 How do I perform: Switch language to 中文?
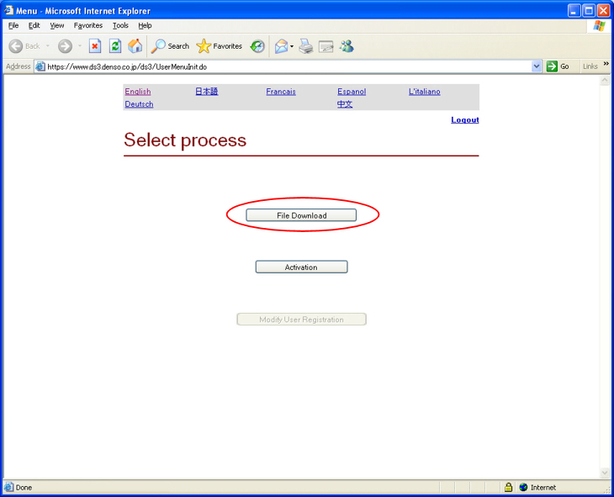[x=345, y=103]
